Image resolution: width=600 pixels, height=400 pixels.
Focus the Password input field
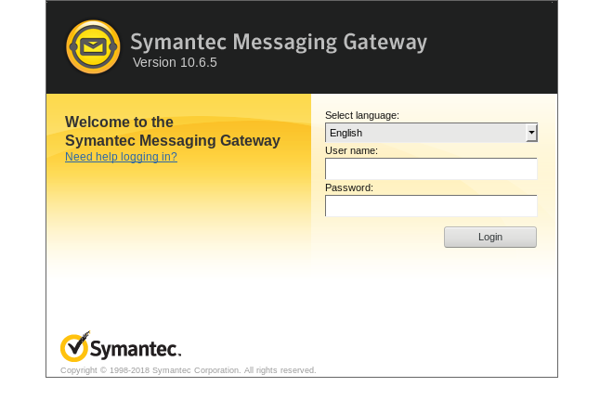431,206
